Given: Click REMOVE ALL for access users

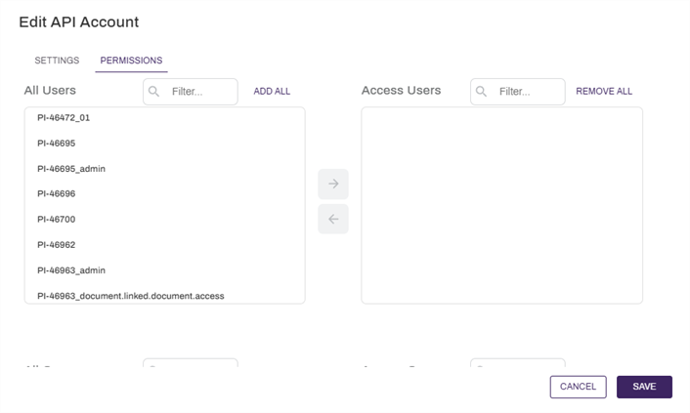Looking at the screenshot, I should tap(604, 92).
